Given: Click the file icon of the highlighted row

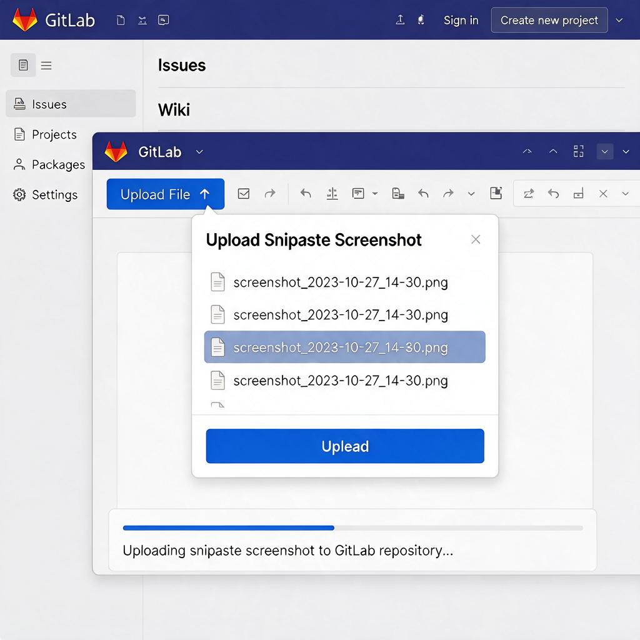Looking at the screenshot, I should 217,347.
